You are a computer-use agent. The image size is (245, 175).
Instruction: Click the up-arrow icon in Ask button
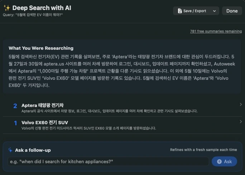pyautogui.click(x=219, y=161)
